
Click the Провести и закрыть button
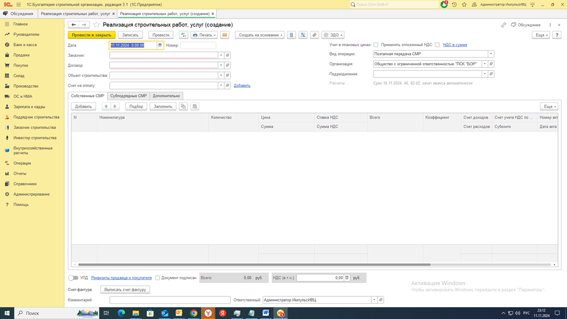tap(91, 35)
